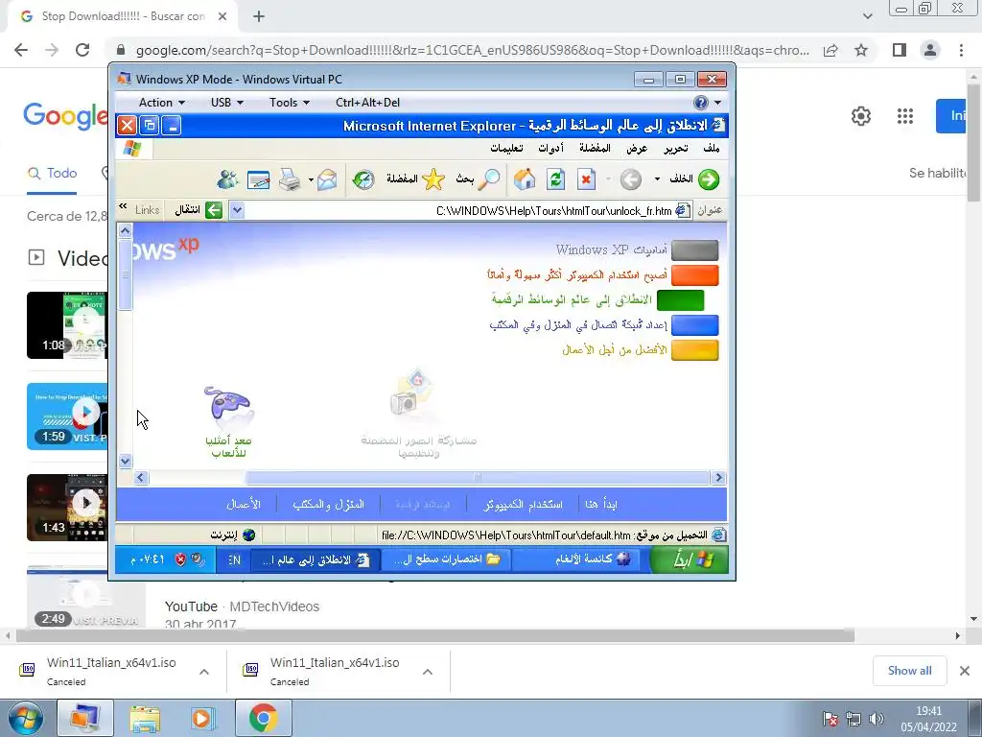Open Chrome's three-dot menu
982x737 pixels.
tap(961, 50)
